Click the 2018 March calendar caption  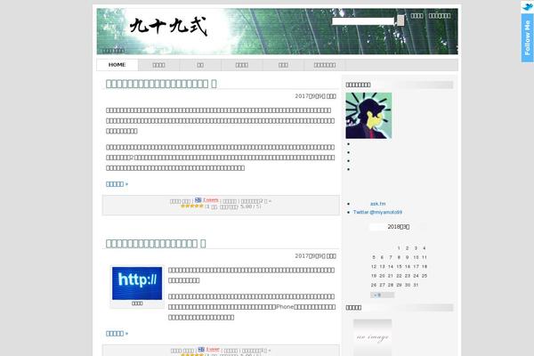[x=399, y=227]
